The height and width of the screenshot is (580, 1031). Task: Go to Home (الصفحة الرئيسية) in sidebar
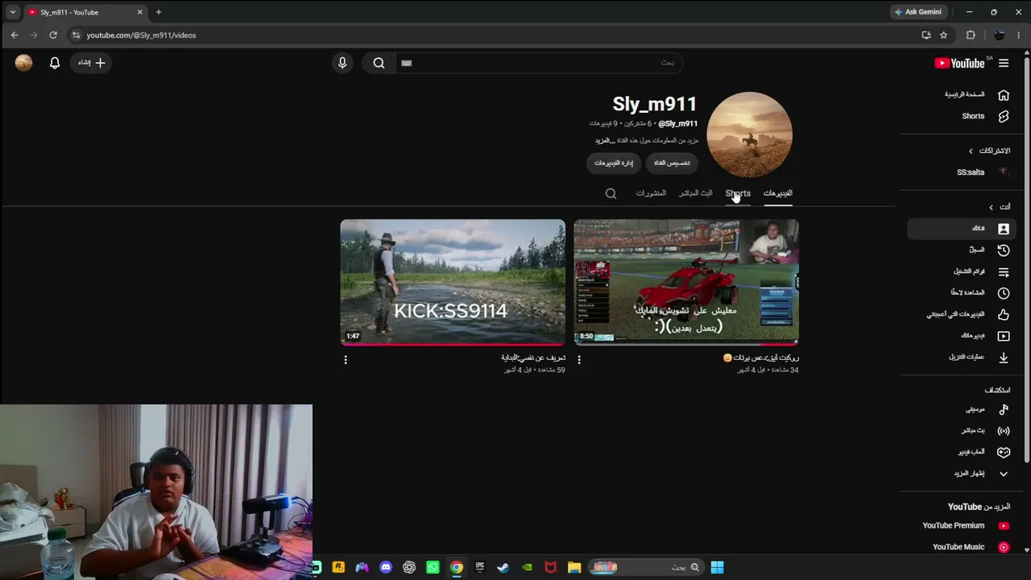pyautogui.click(x=977, y=95)
